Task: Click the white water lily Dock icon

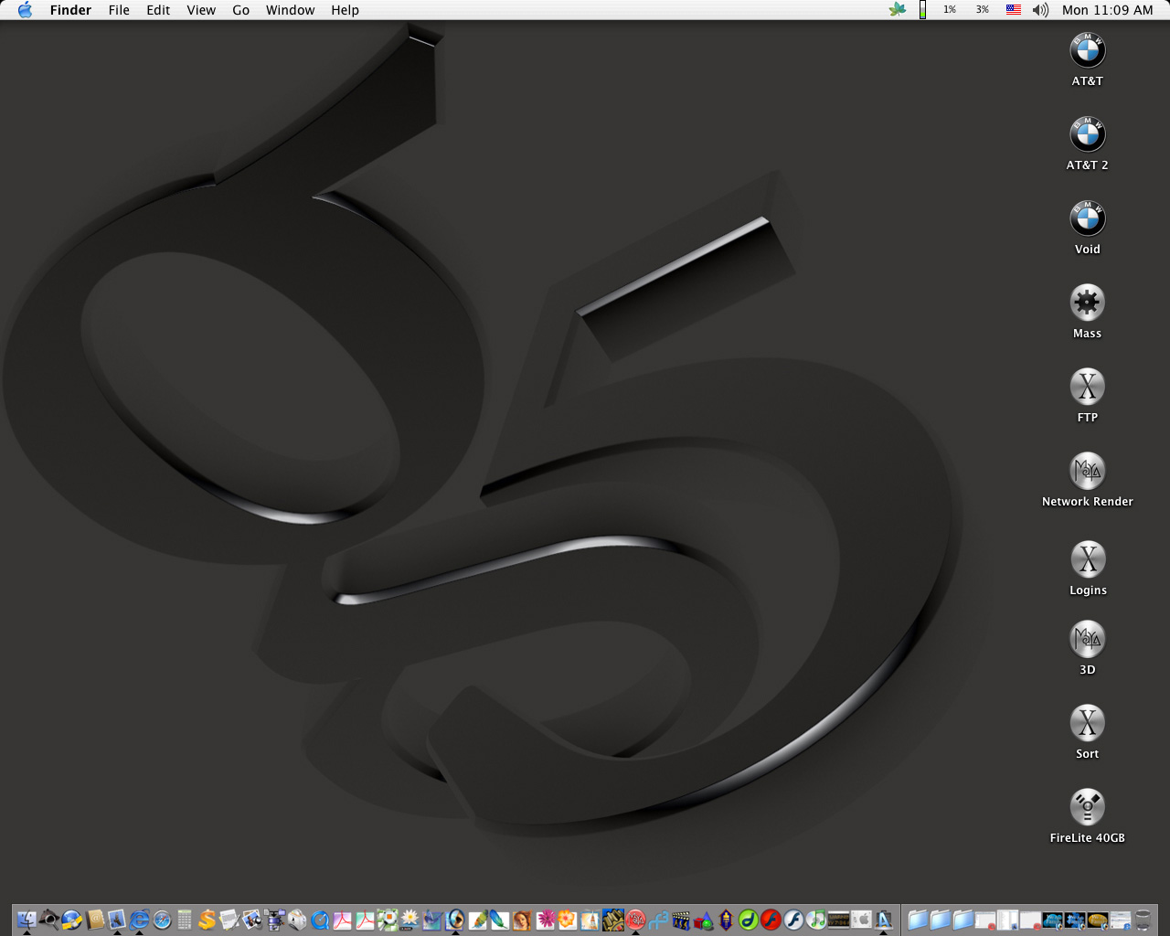Action: pos(409,919)
